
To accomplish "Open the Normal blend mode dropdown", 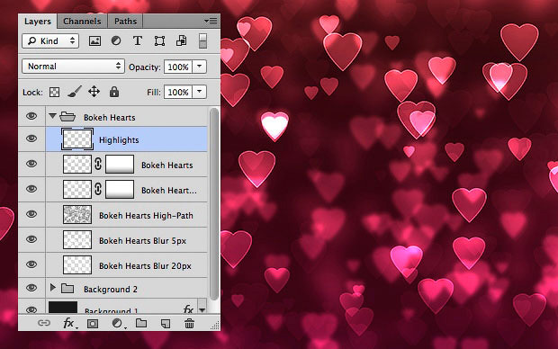I will [x=73, y=67].
